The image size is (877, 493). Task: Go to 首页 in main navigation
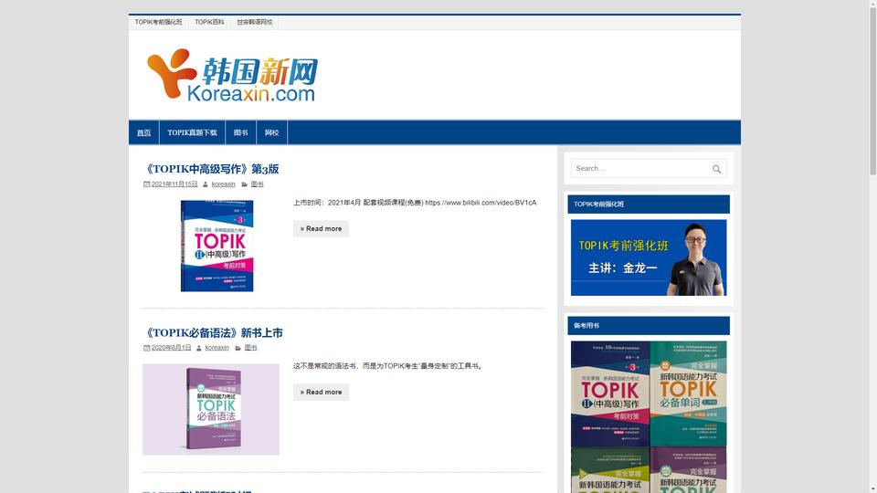tap(143, 132)
